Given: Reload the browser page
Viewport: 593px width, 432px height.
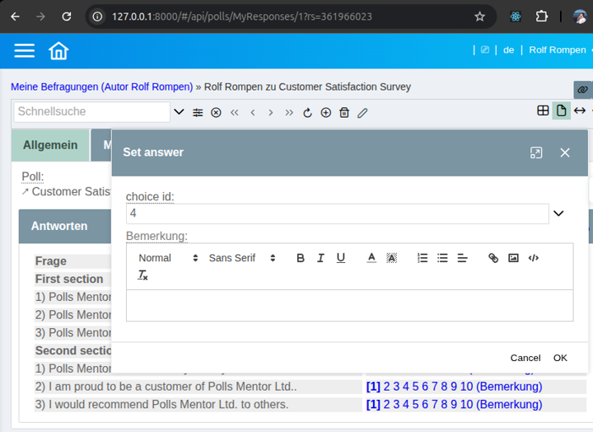Looking at the screenshot, I should click(67, 16).
